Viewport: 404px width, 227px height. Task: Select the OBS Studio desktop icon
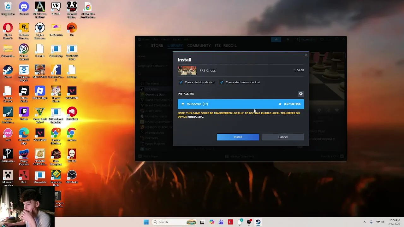[x=72, y=177]
